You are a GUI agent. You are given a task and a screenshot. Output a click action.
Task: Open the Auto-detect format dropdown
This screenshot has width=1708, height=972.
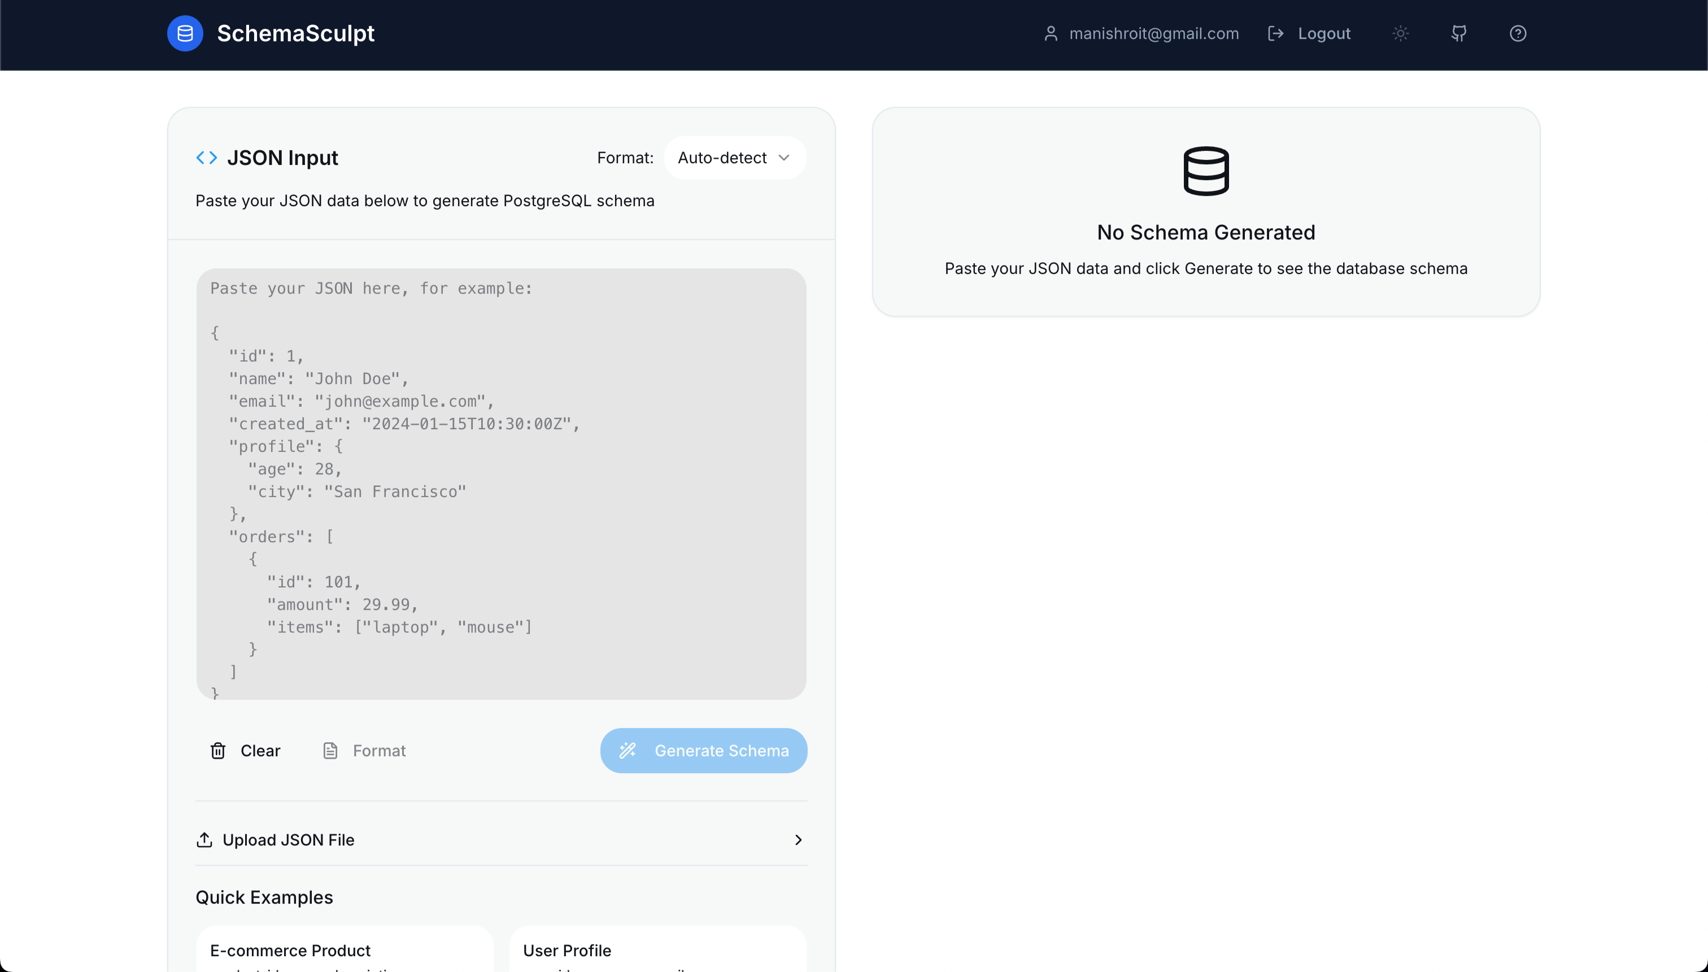coord(735,158)
